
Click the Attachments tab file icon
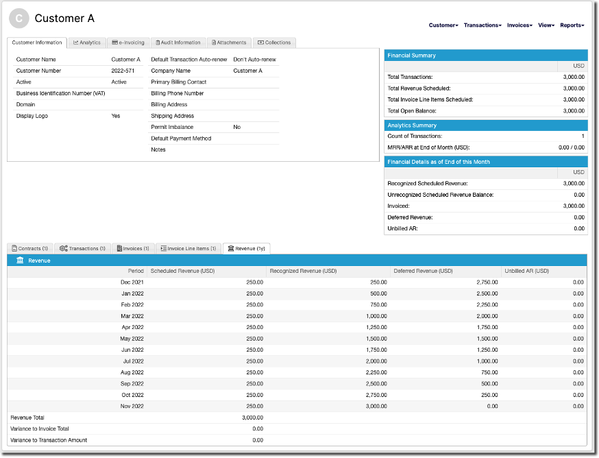click(x=214, y=43)
